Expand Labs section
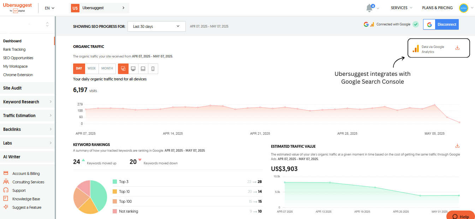The height and width of the screenshot is (219, 475). click(x=27, y=143)
